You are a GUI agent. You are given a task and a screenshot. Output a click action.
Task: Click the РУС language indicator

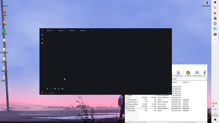(x=215, y=109)
